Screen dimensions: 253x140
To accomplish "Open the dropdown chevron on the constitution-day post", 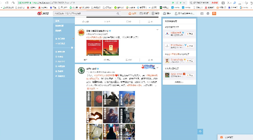I will point(157,30).
